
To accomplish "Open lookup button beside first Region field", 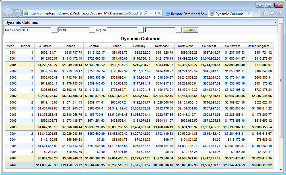I will [141, 30].
